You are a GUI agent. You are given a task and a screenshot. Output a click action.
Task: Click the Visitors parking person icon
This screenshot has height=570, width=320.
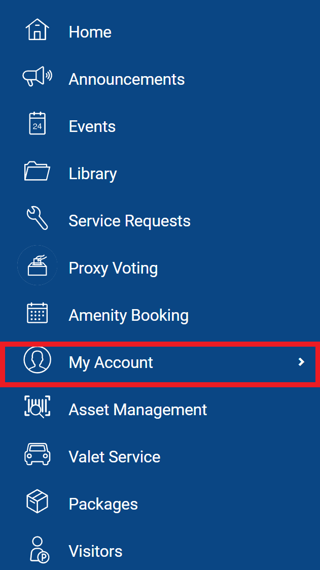[x=39, y=549]
